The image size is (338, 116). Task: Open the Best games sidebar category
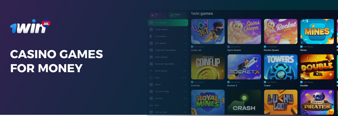click(x=168, y=43)
